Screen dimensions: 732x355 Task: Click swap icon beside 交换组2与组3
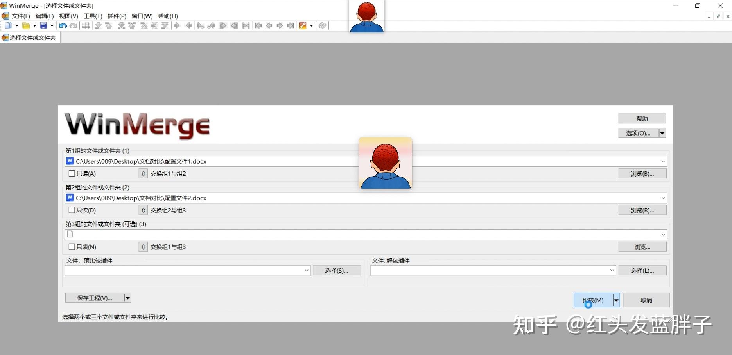143,210
